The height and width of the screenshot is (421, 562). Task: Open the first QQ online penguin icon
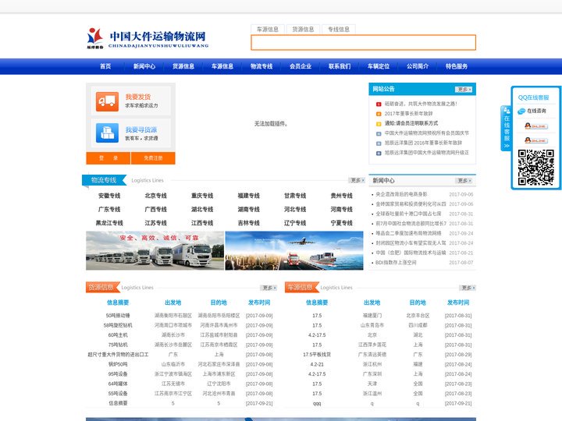point(535,126)
